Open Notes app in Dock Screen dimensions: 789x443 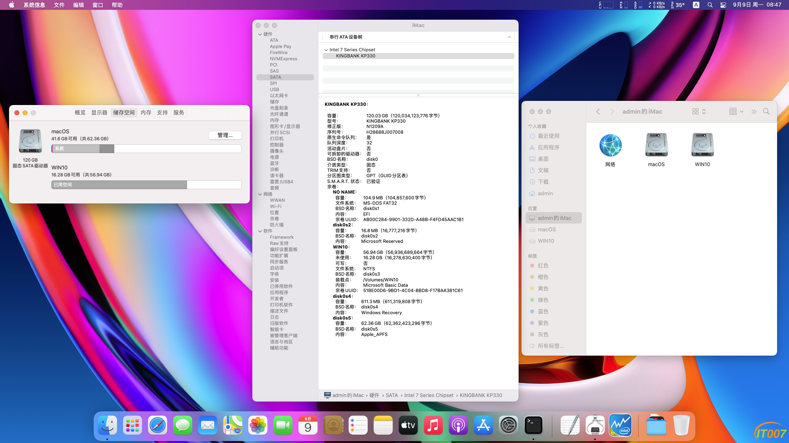point(383,425)
